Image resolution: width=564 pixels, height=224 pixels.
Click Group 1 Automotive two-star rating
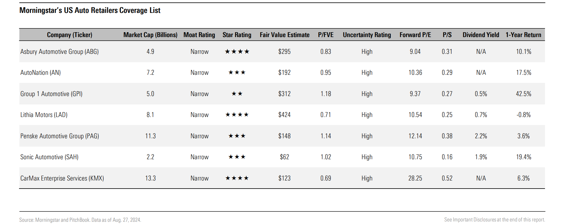(x=237, y=94)
